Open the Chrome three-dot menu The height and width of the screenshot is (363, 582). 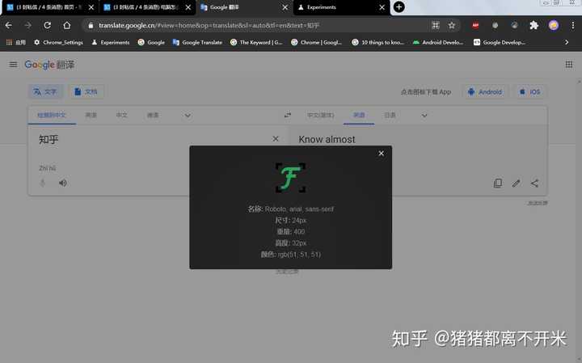click(573, 25)
